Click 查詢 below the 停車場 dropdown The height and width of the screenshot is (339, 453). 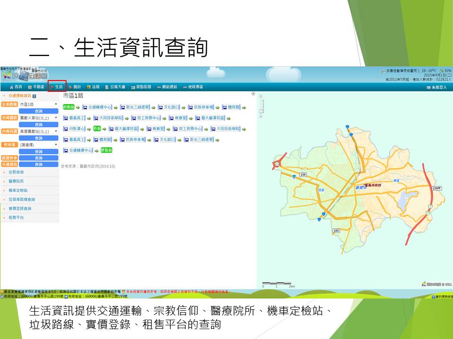tap(39, 152)
